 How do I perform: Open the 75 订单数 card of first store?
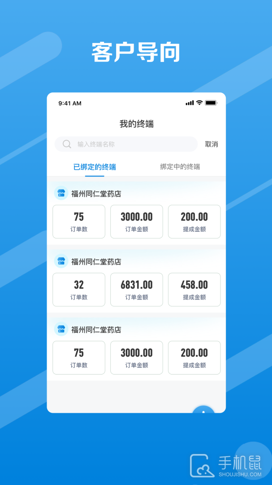79,221
